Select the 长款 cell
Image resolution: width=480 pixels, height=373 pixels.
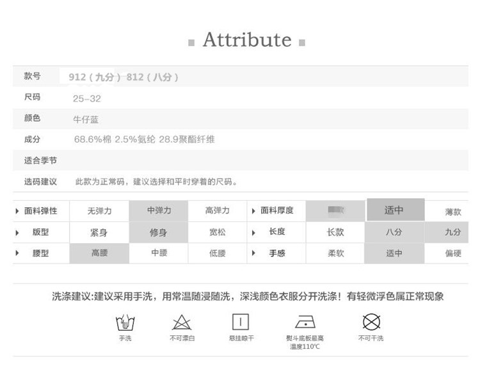[x=335, y=232]
